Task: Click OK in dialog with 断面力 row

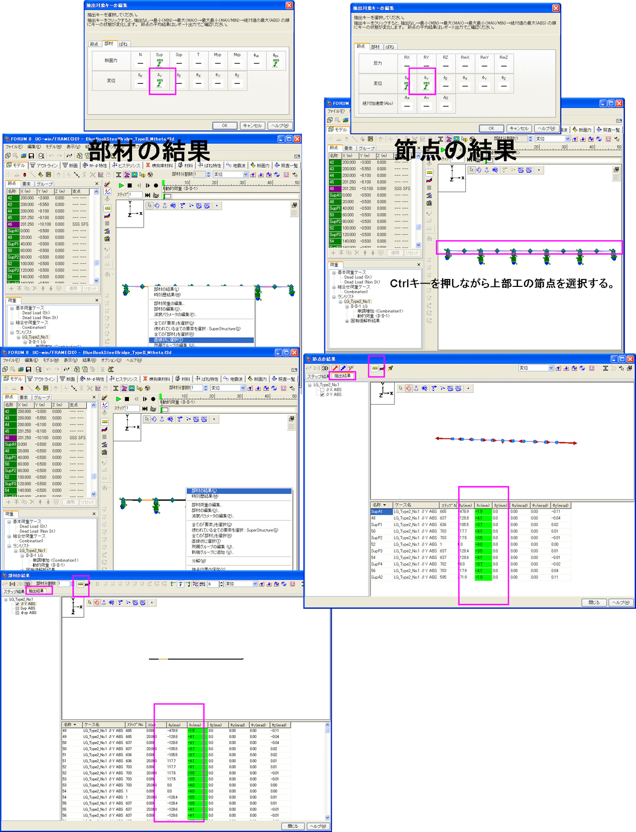Action: tap(225, 126)
